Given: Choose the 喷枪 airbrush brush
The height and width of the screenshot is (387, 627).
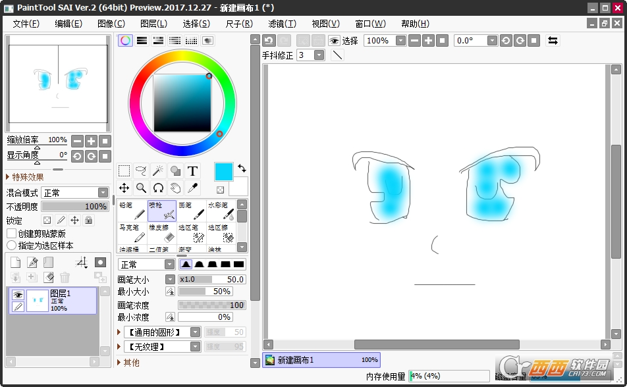Looking at the screenshot, I should click(x=162, y=211).
